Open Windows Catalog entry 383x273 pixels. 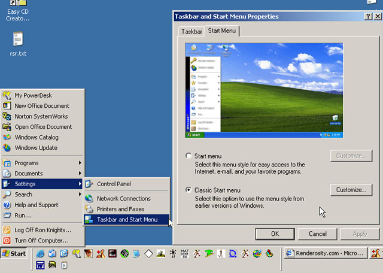tap(42, 137)
